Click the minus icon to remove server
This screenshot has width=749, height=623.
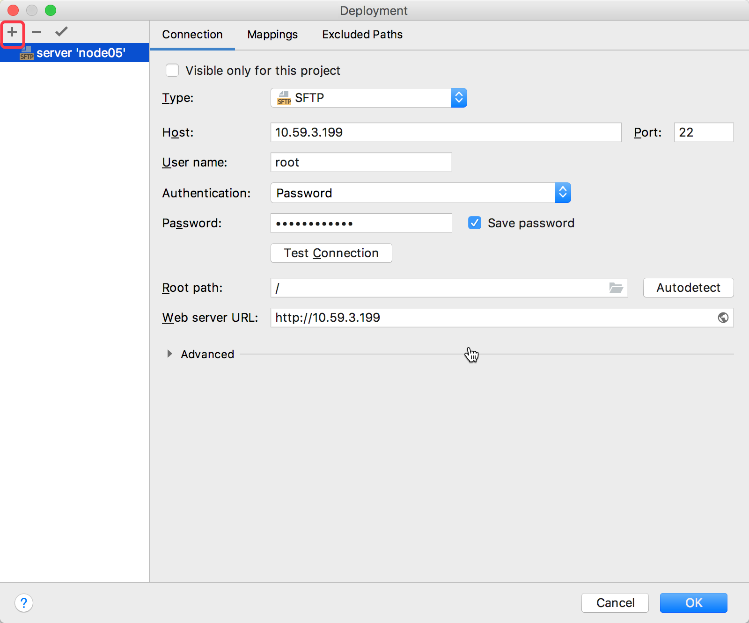click(37, 32)
